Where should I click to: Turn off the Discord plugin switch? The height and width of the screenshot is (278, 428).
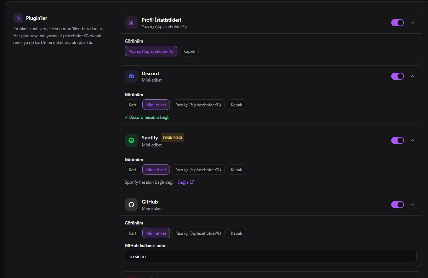398,76
